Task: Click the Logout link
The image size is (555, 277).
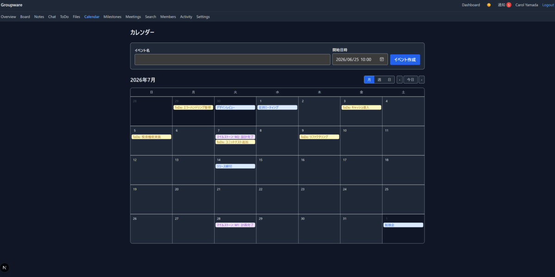Action: pos(548,5)
